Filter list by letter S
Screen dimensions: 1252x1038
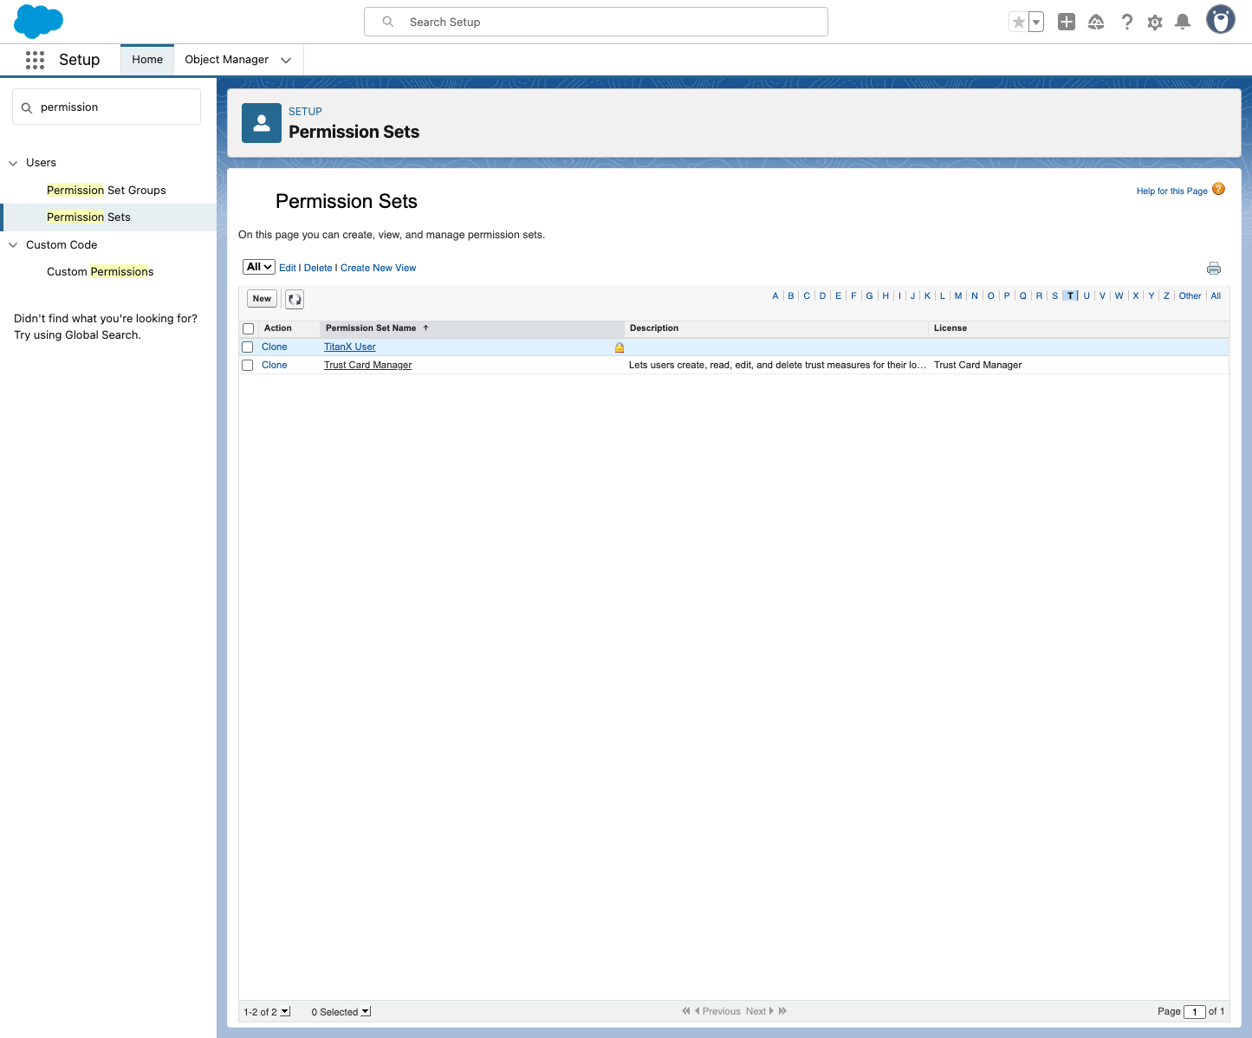[1054, 296]
